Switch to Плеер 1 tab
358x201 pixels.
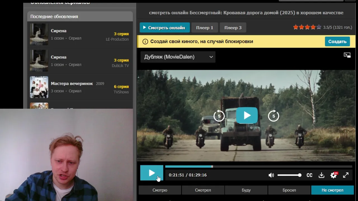click(204, 28)
